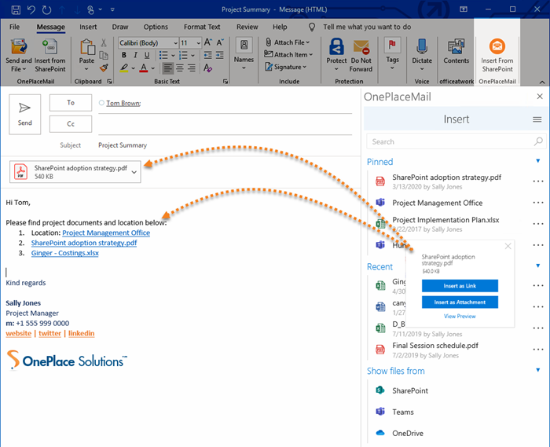Open the attachment dropdown for SharePoint adoption strategy.pdf

pos(134,172)
